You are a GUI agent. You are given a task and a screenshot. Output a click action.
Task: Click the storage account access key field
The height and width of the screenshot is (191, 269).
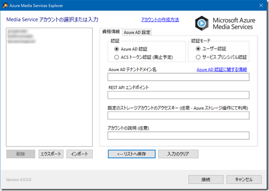(x=178, y=115)
